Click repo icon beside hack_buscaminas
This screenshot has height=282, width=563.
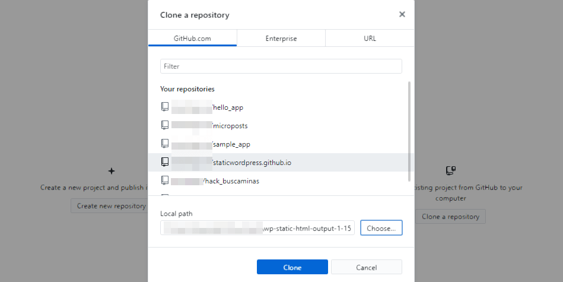[x=165, y=180]
